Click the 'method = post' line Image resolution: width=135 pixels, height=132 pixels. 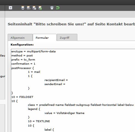point(22,56)
